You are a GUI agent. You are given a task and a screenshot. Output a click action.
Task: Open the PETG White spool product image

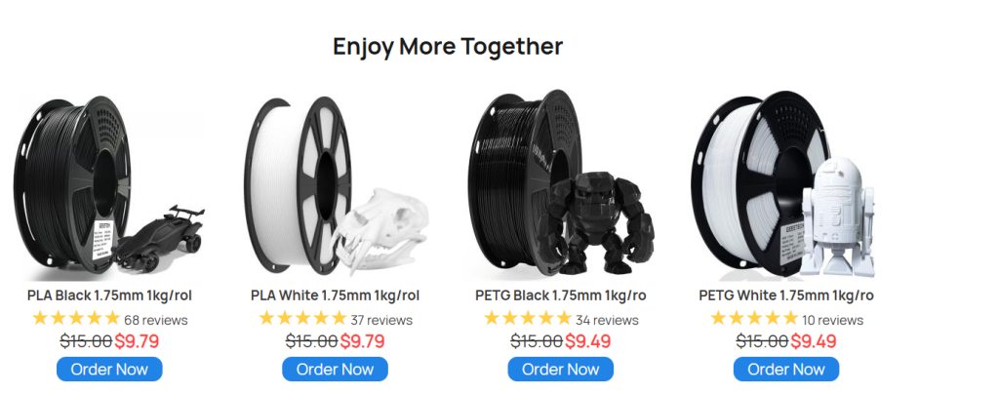click(786, 186)
